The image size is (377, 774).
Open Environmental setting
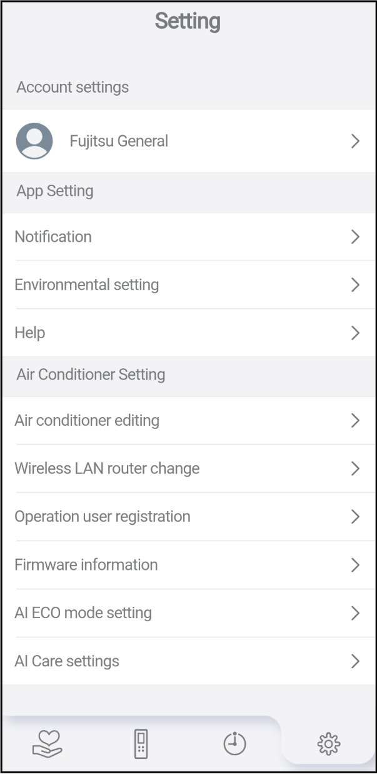pos(87,285)
